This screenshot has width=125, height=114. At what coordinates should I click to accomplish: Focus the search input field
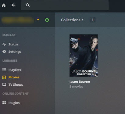(x=65, y=5)
